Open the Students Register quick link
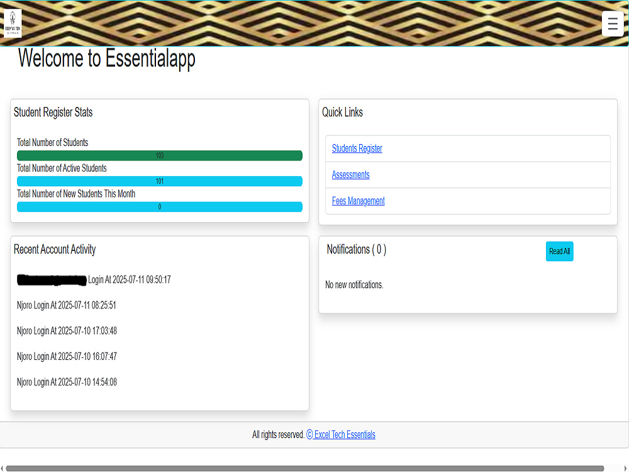629x472 pixels. (x=357, y=149)
